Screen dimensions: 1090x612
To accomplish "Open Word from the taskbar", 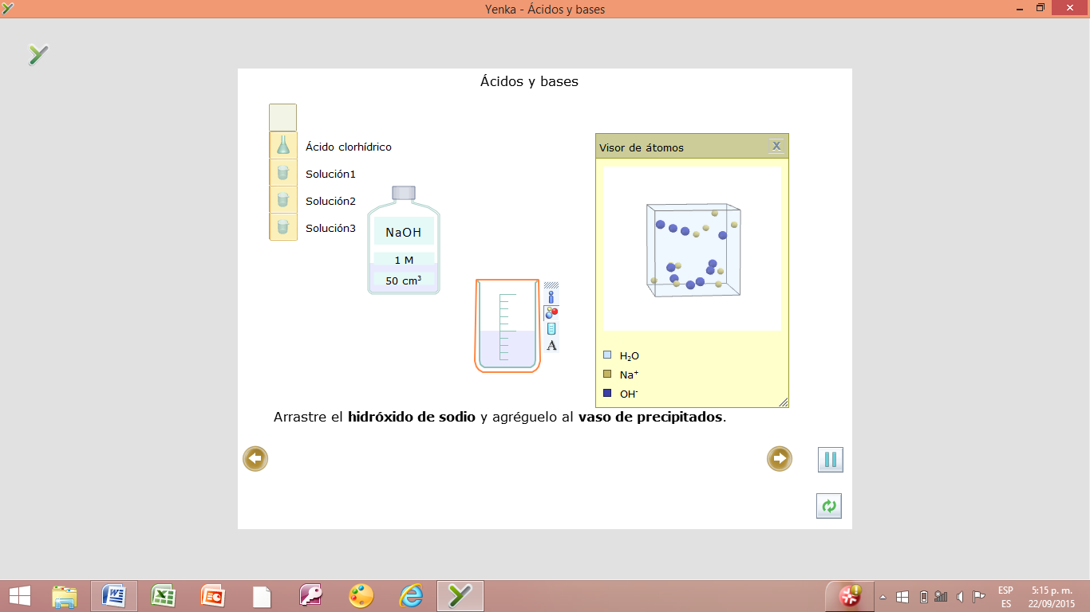I will (114, 595).
